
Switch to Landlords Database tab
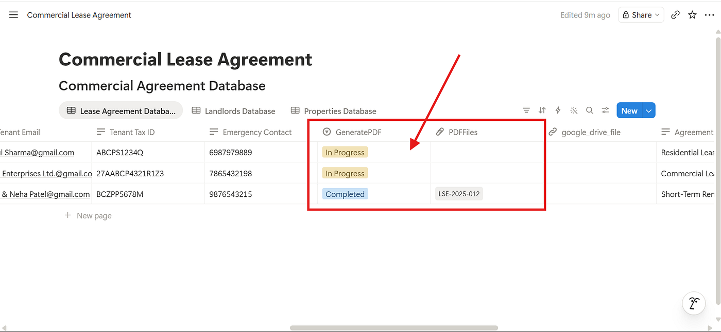pos(233,110)
